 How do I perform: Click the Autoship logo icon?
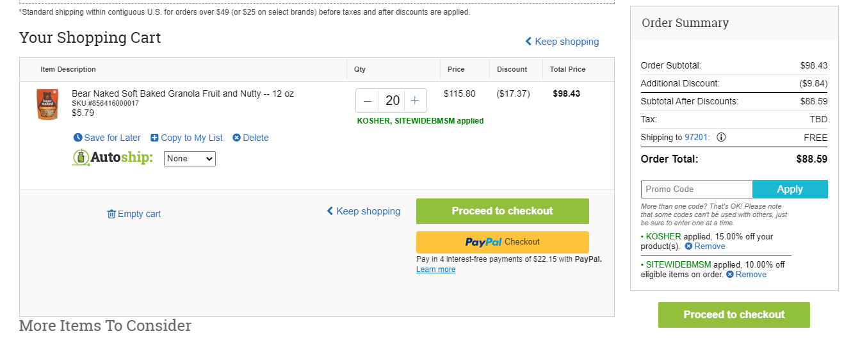click(80, 157)
